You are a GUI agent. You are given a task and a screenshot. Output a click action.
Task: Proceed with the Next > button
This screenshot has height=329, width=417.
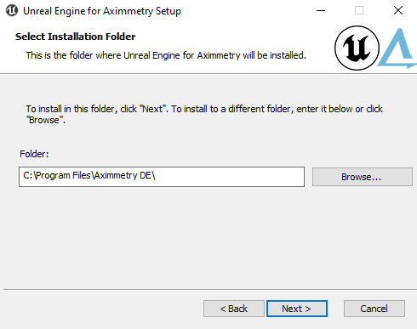pyautogui.click(x=297, y=309)
